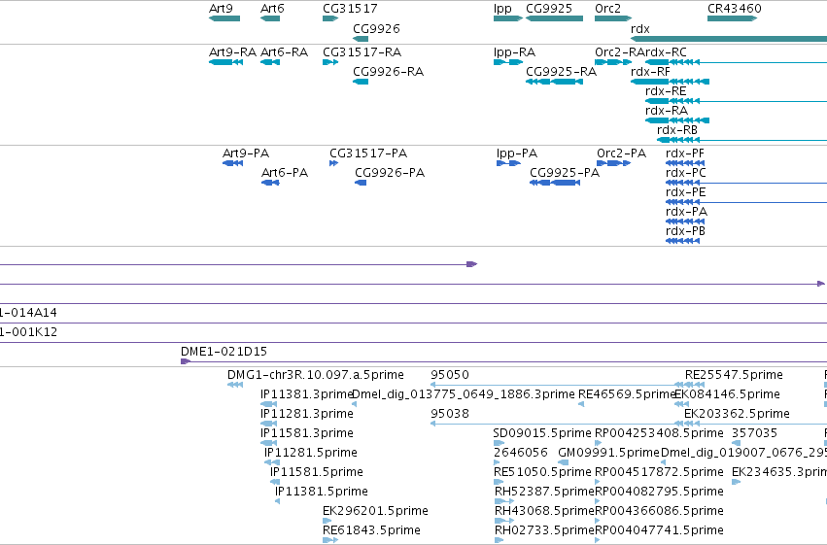Select the IP11581.5prime EST feature

(x=275, y=482)
